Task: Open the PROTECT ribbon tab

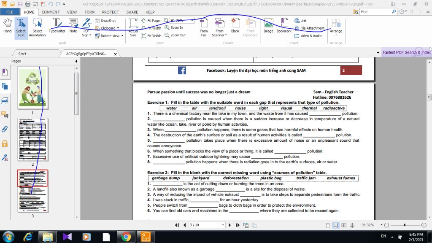Action: click(x=111, y=12)
